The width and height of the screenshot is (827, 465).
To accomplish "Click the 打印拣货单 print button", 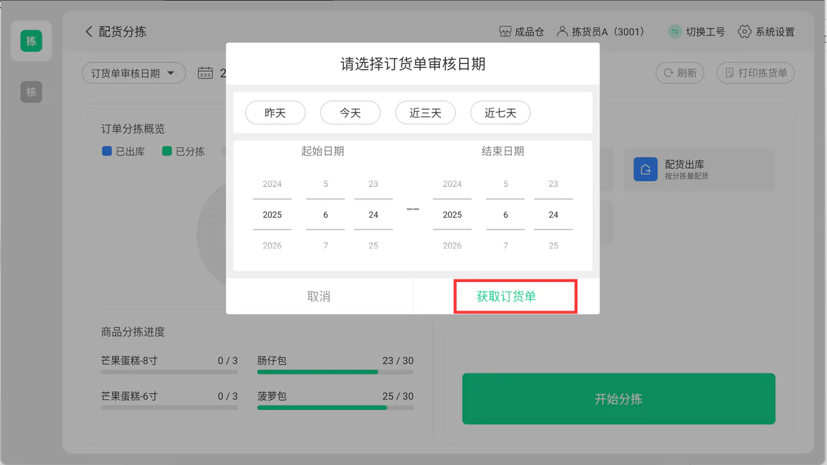I will point(755,73).
